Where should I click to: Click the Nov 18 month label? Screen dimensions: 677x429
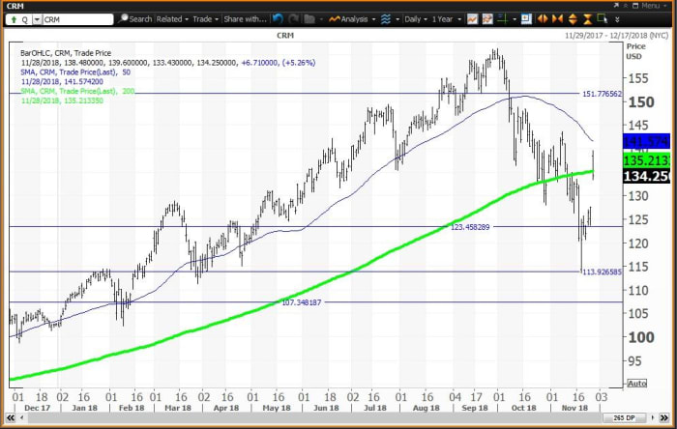pos(574,408)
